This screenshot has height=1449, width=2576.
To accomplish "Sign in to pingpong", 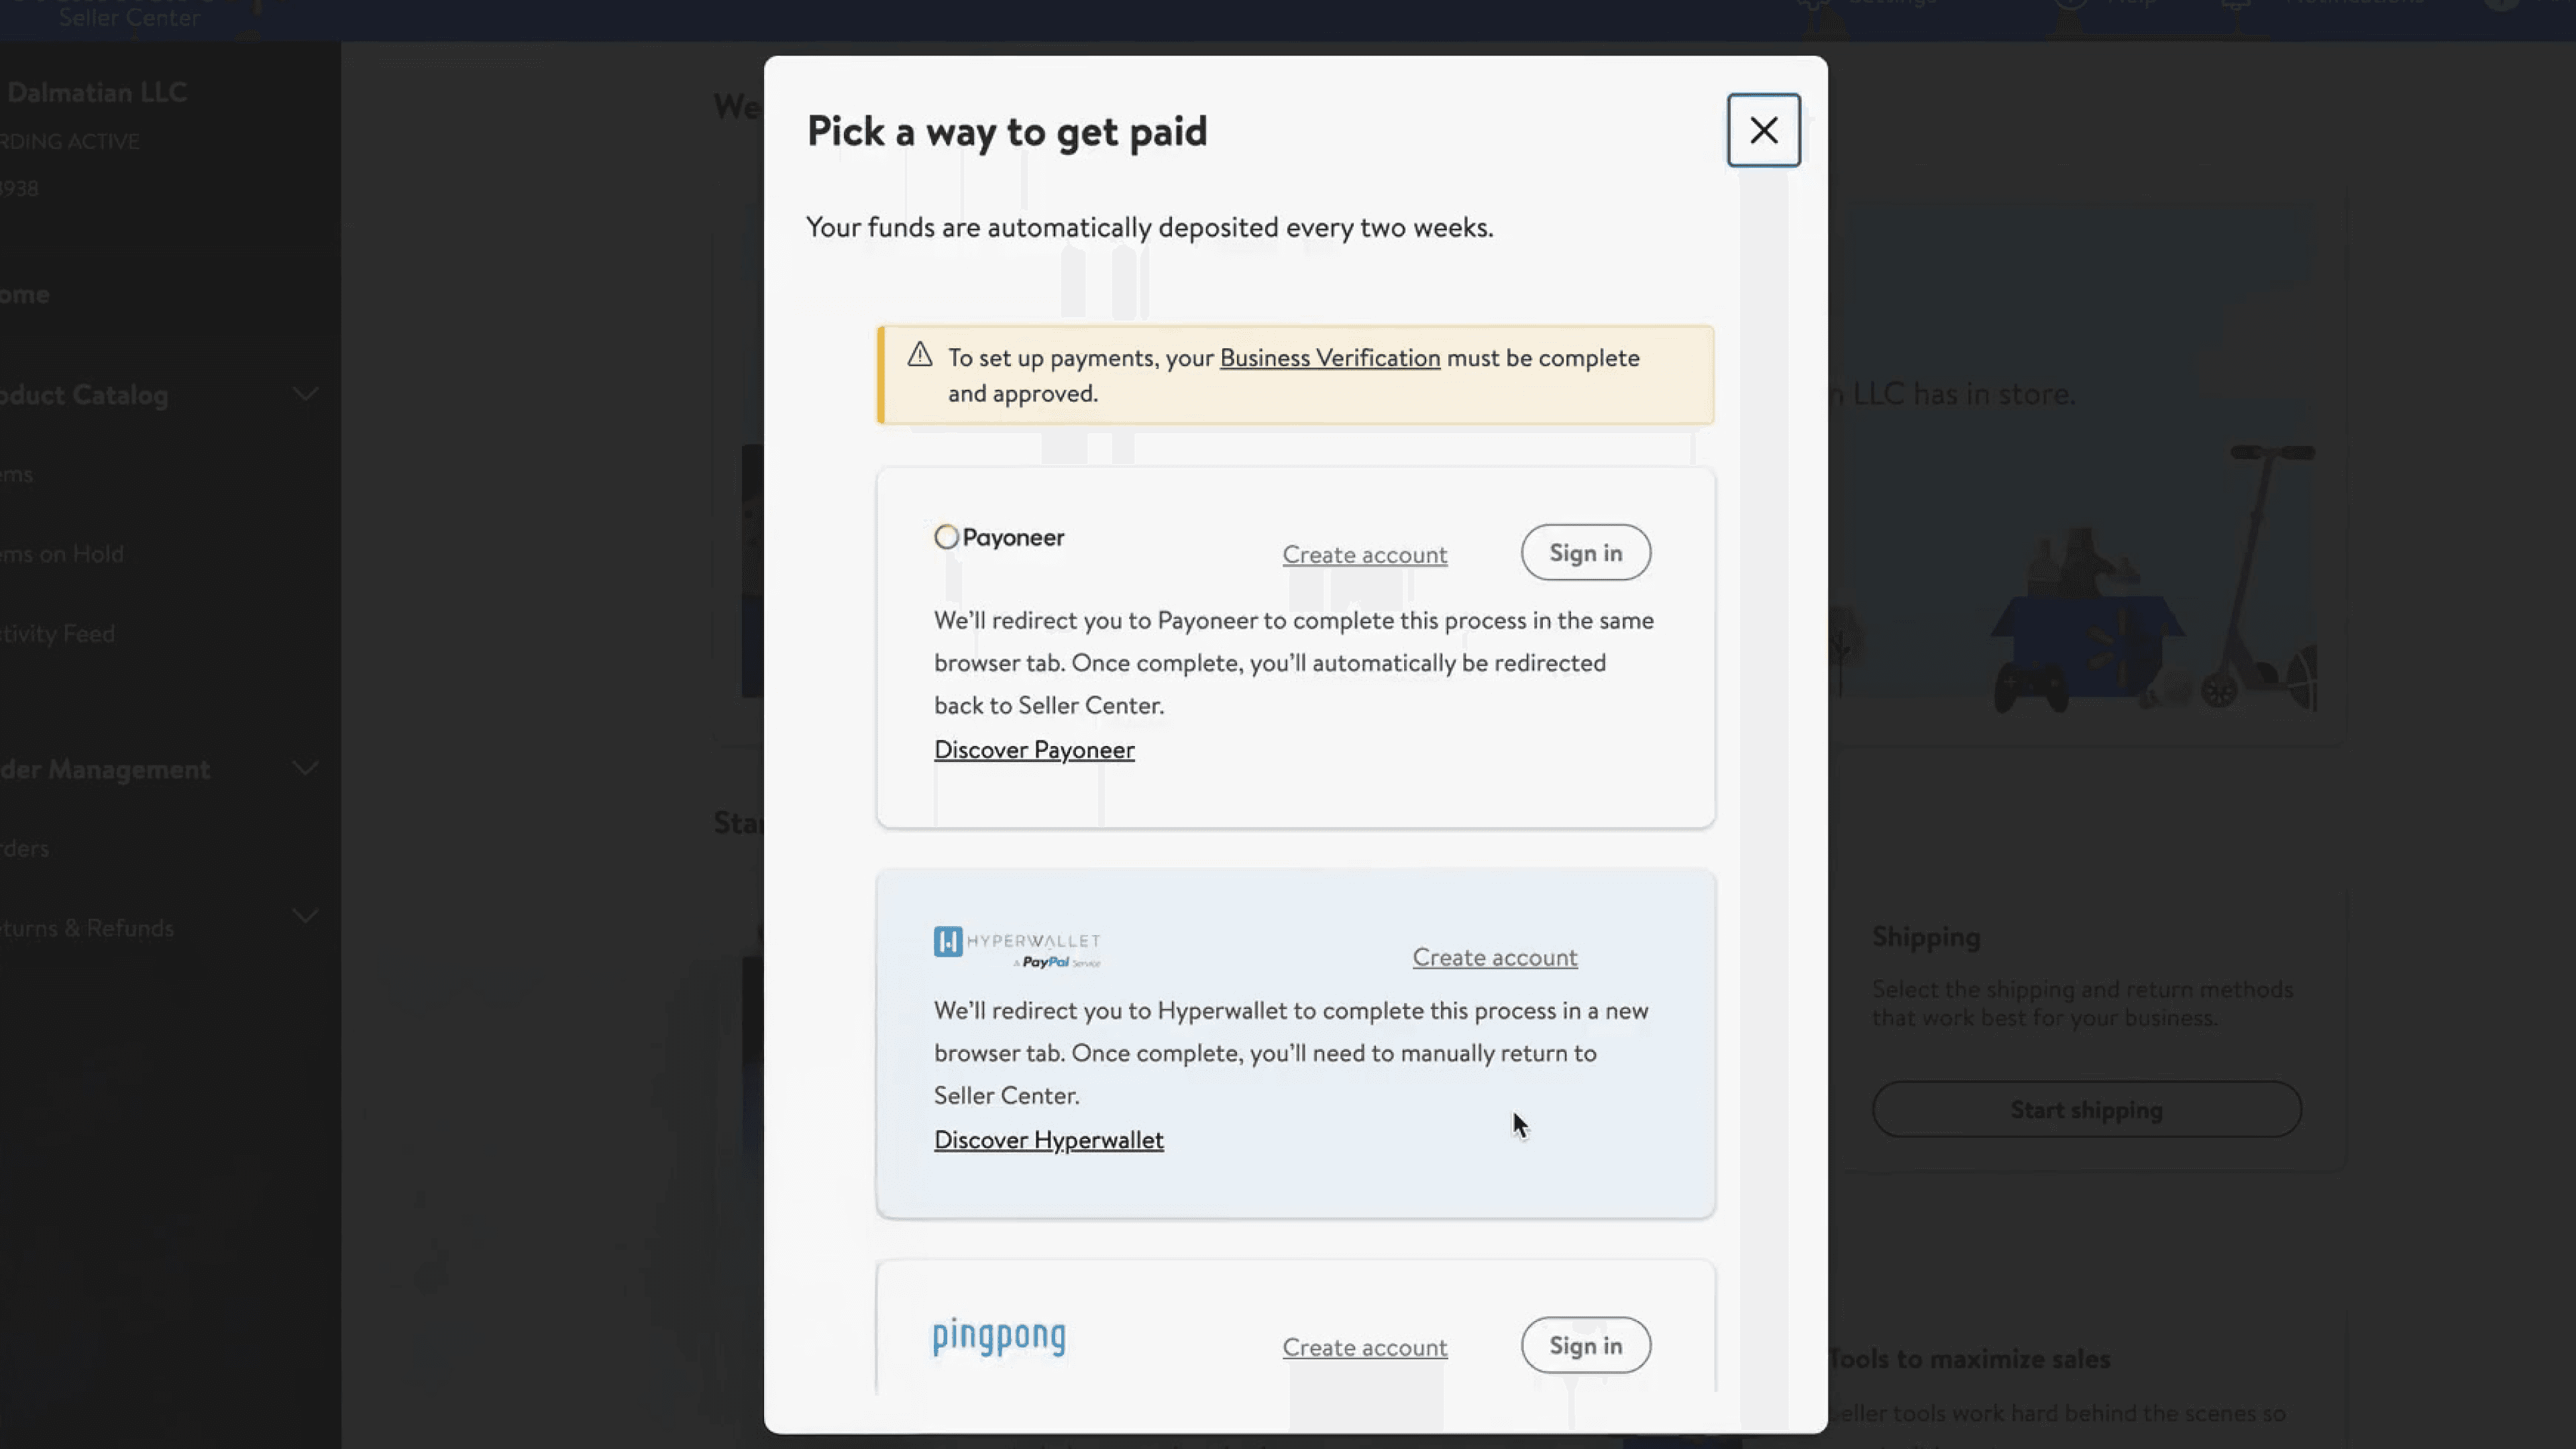I will [x=1585, y=1345].
